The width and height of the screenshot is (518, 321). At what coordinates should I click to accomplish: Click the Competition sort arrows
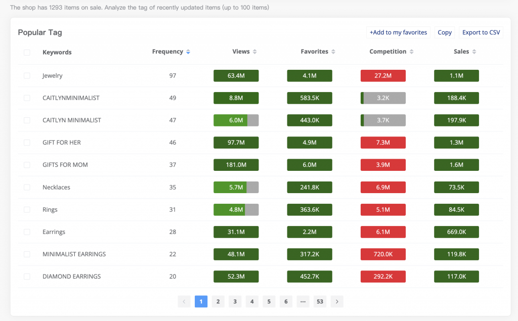tap(412, 52)
